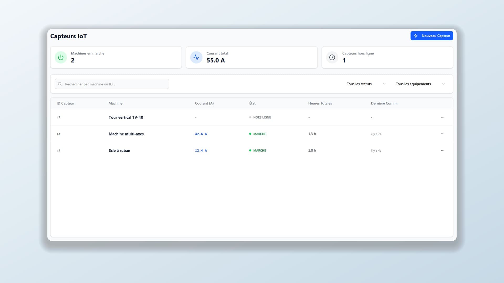The width and height of the screenshot is (504, 283).
Task: Click the 2,8 h total hours value
Action: coord(312,150)
